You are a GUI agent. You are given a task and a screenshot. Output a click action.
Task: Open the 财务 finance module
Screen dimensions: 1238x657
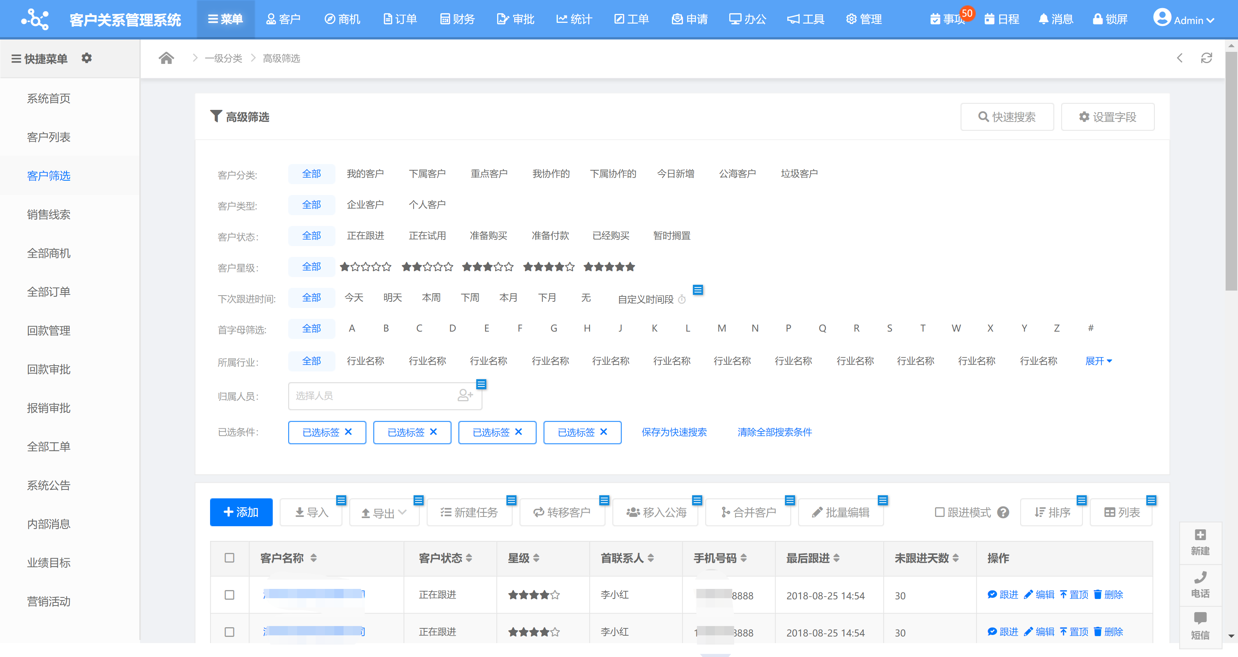pos(457,19)
